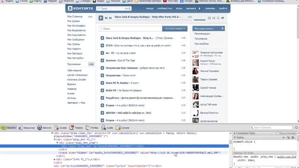Open the DevTools Timeline panel
This screenshot has width=299, height=168.
(x=76, y=128)
